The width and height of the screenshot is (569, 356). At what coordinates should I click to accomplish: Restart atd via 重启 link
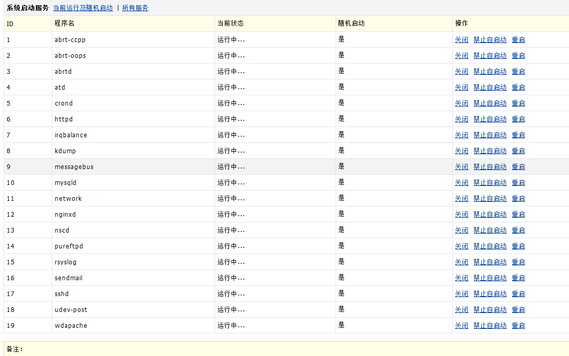point(518,88)
